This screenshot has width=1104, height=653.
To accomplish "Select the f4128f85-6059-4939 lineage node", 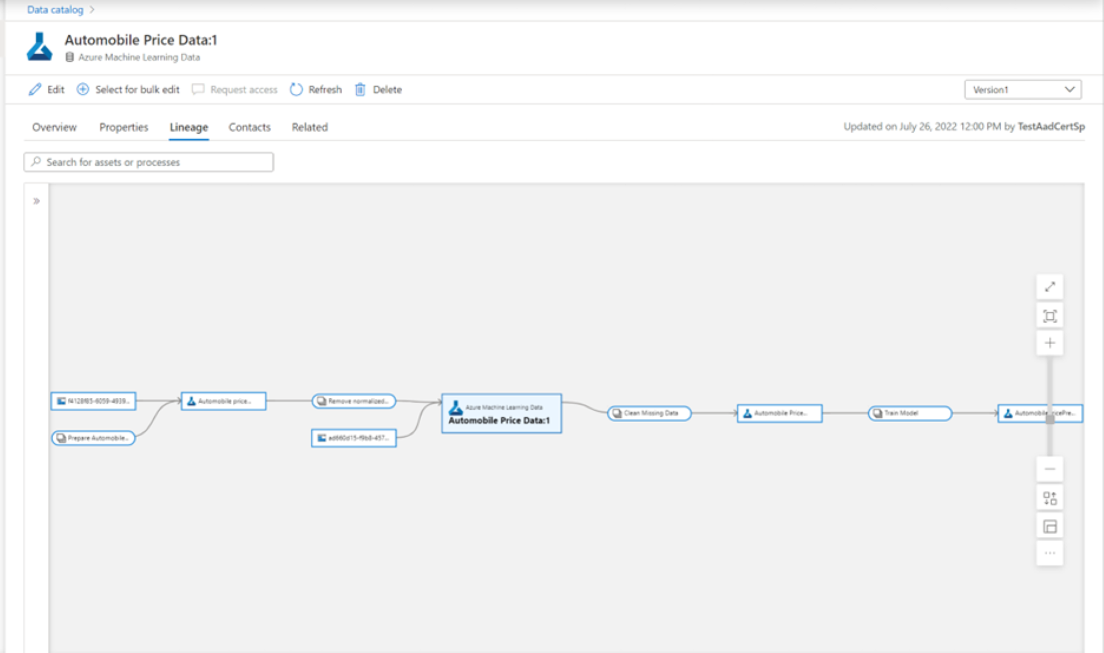I will coord(93,401).
